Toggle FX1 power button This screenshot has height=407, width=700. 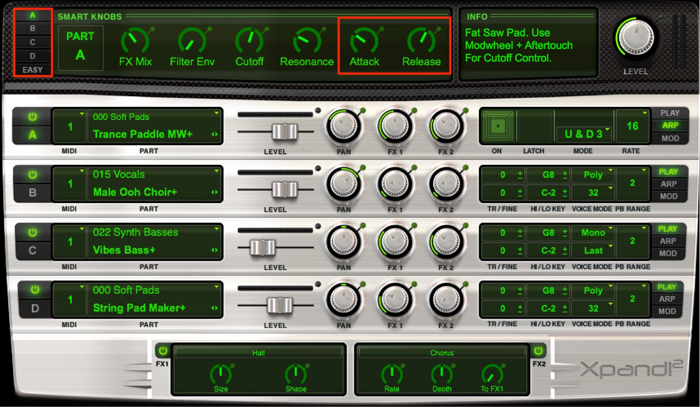point(162,351)
